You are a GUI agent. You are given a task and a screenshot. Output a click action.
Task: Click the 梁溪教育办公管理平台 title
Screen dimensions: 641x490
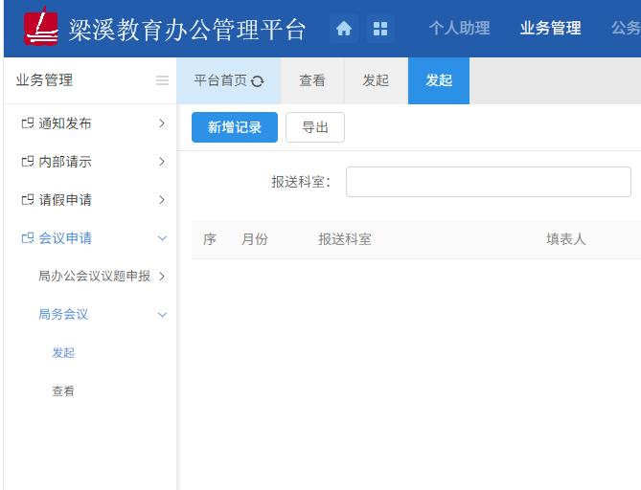point(187,30)
